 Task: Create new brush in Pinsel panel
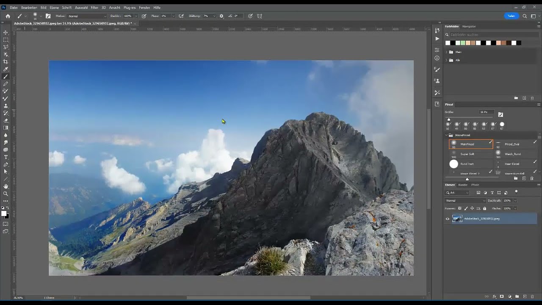[x=524, y=178]
